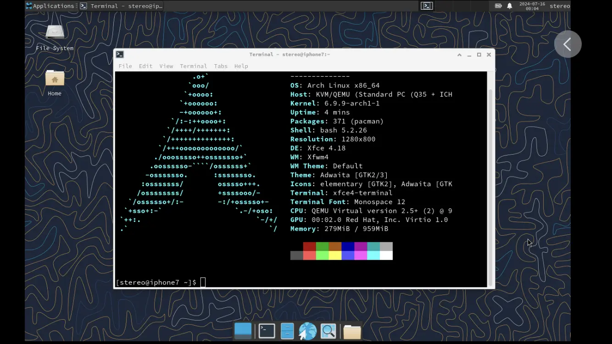Open the Applications menu in the panel
Screen dimensions: 612x344
[50, 6]
